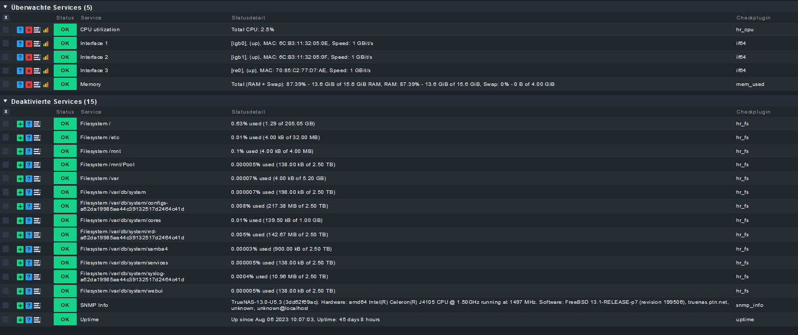The height and width of the screenshot is (335, 798).
Task: Click Checkplugin column header in monitored table
Action: click(753, 18)
